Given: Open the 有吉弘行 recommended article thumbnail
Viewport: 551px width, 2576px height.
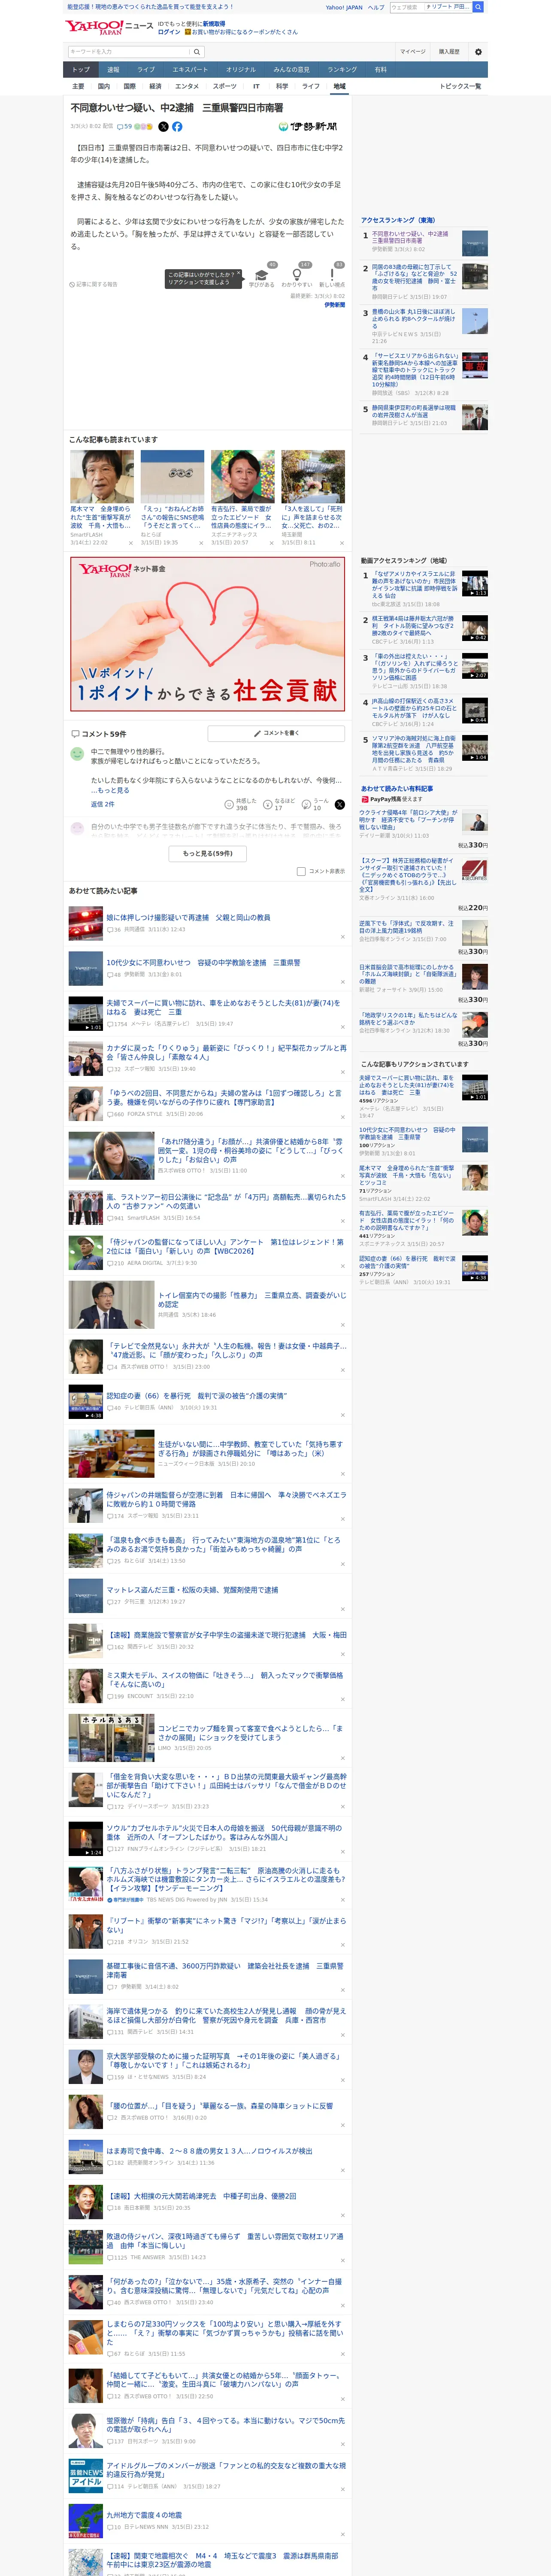Looking at the screenshot, I should [242, 477].
